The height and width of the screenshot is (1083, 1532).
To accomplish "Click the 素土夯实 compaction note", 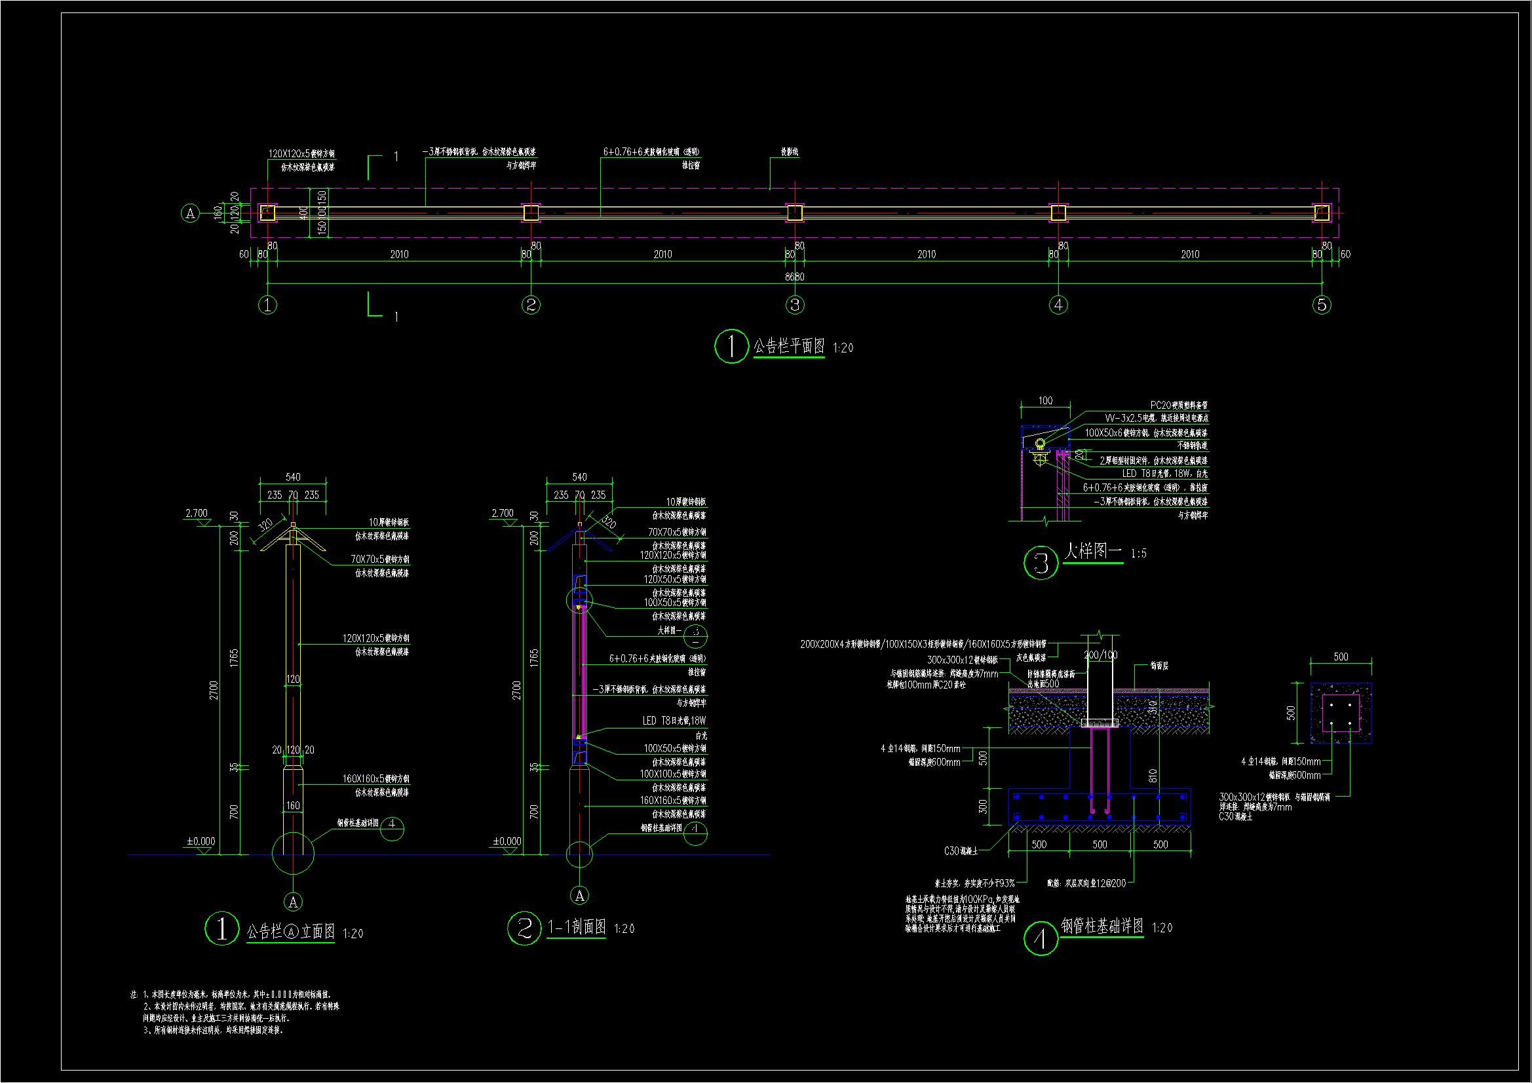I will [975, 883].
